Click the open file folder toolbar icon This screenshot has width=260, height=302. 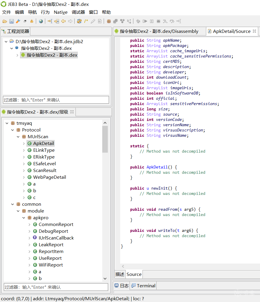coord(5,21)
